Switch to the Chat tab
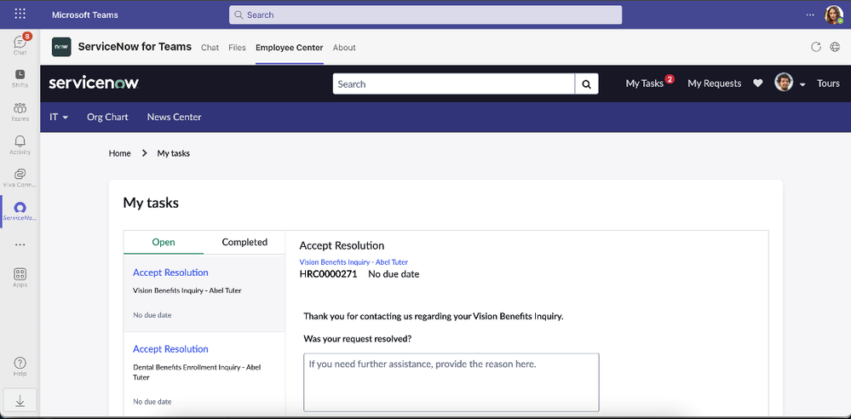851x419 pixels. (210, 47)
